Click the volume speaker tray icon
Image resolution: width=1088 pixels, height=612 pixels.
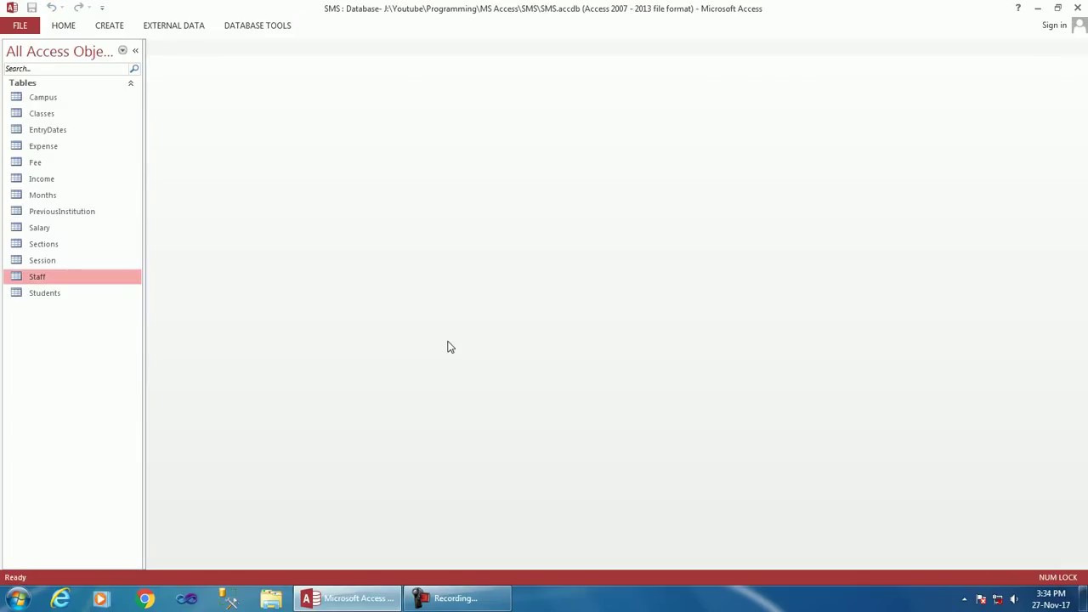1013,598
